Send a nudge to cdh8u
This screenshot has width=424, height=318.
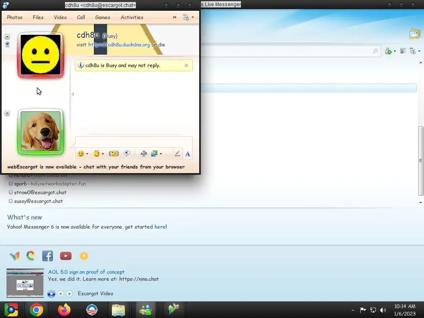point(114,154)
